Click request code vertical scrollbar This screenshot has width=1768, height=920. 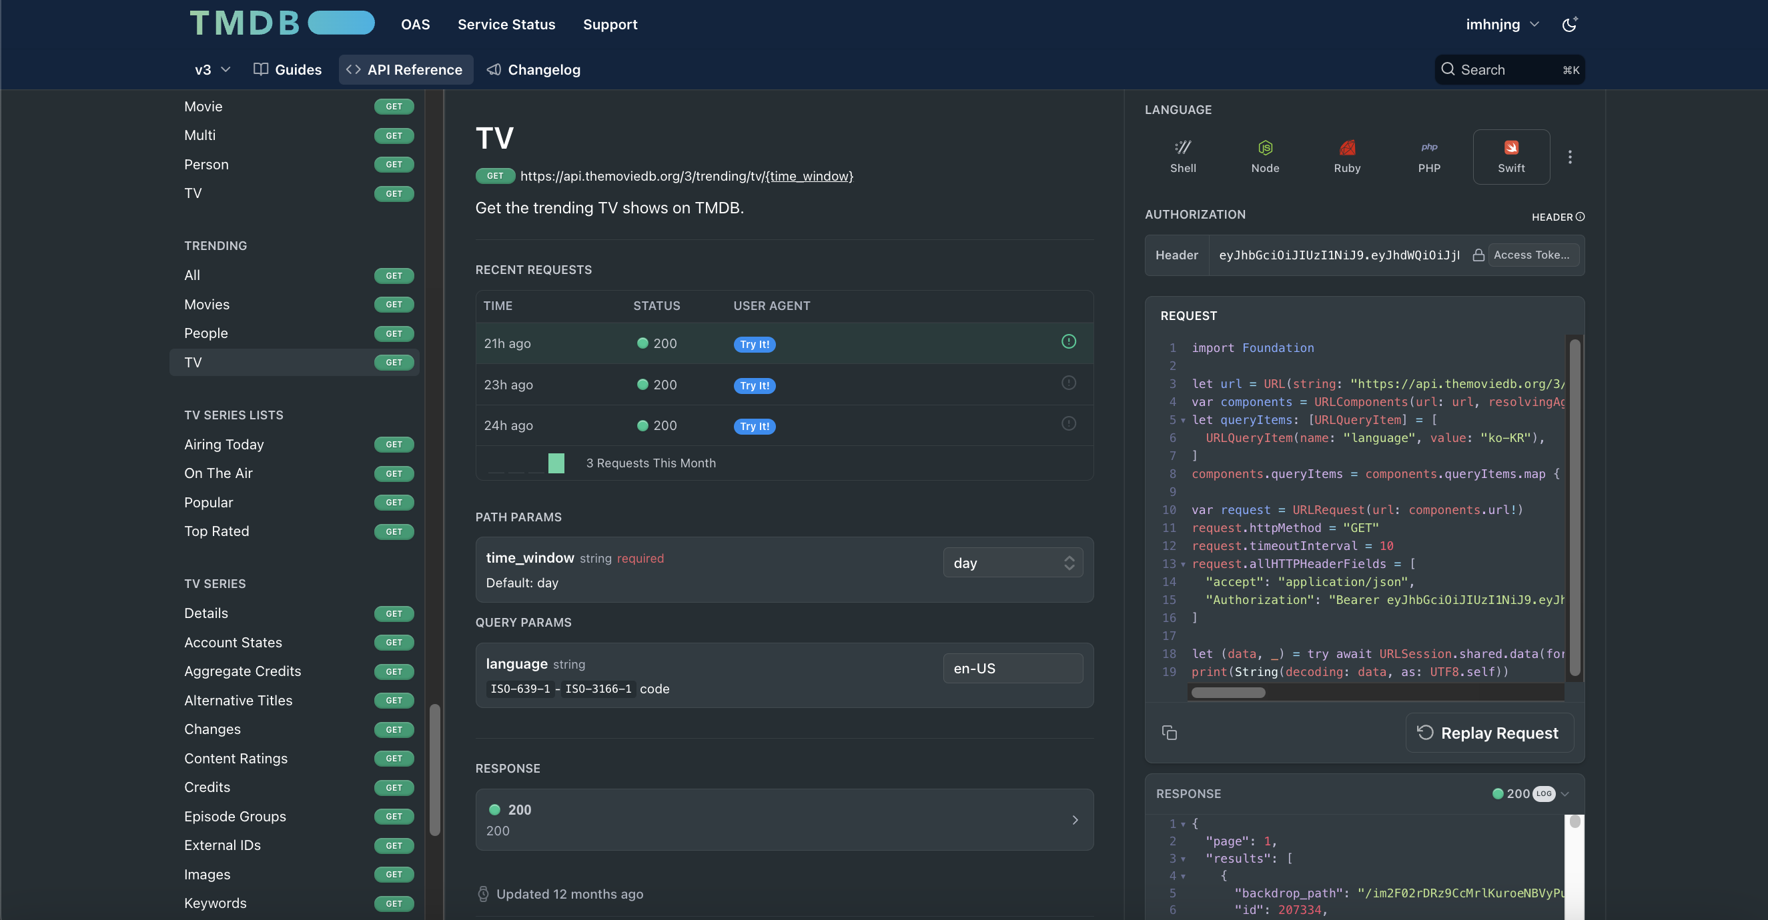click(x=1575, y=508)
